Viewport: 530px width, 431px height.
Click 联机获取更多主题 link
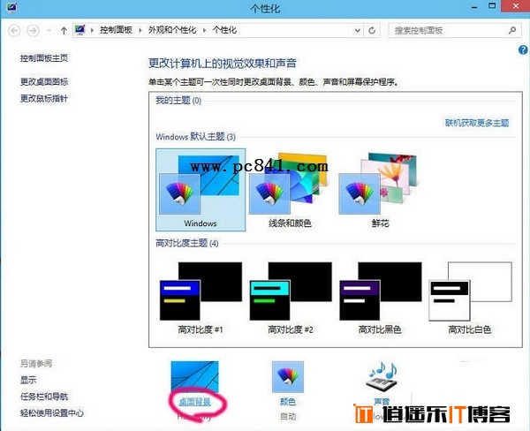coord(477,123)
